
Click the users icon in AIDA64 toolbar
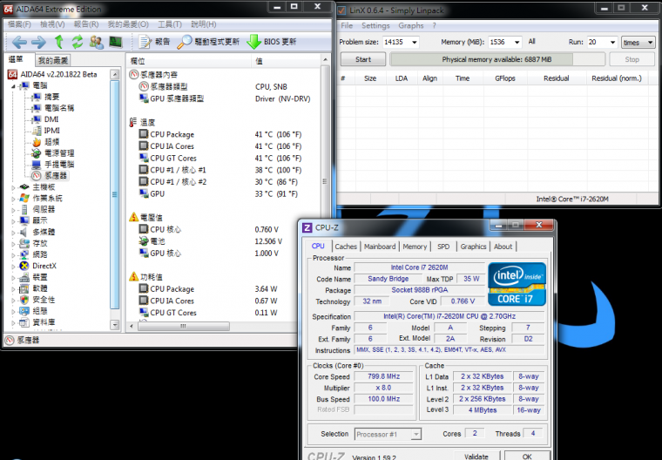click(x=97, y=42)
